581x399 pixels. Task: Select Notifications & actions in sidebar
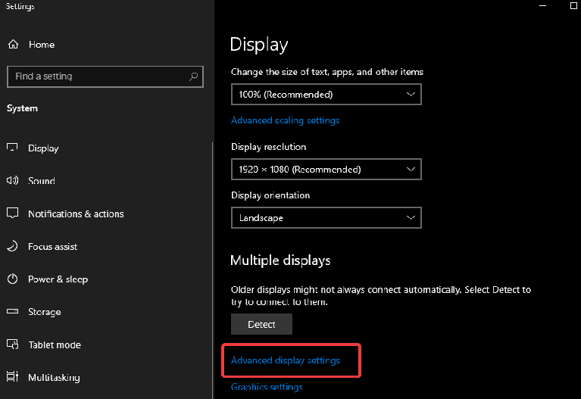pyautogui.click(x=76, y=214)
